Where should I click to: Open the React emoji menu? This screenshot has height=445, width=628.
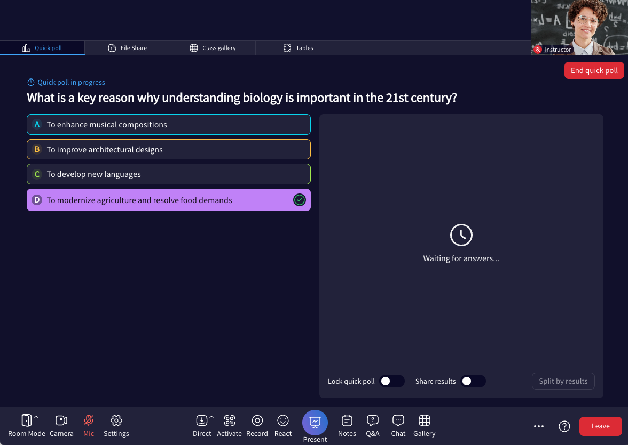point(283,421)
